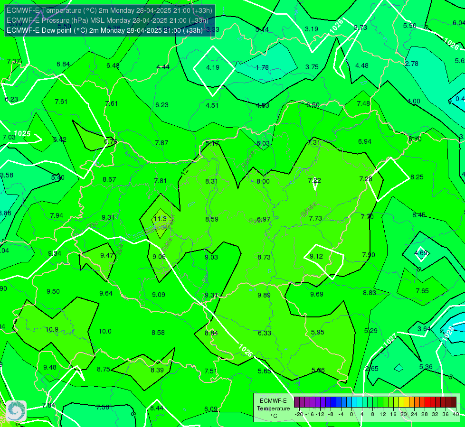Screen dimensions: 465x427
Task: Click the 9.48 dew point value
Action: [50, 367]
